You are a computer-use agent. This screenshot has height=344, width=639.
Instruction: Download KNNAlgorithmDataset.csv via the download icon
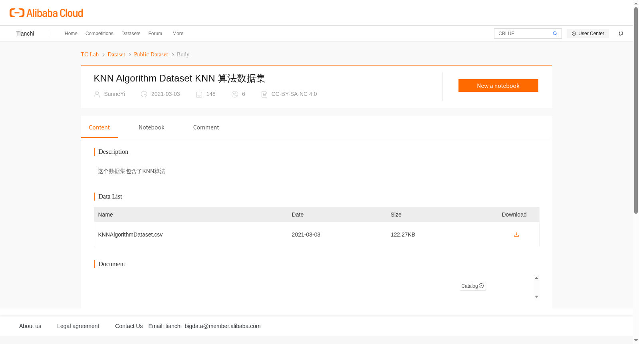[x=516, y=235]
